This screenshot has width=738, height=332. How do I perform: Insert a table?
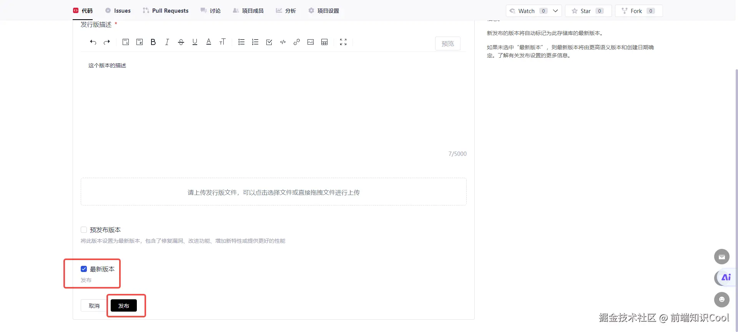click(x=324, y=42)
